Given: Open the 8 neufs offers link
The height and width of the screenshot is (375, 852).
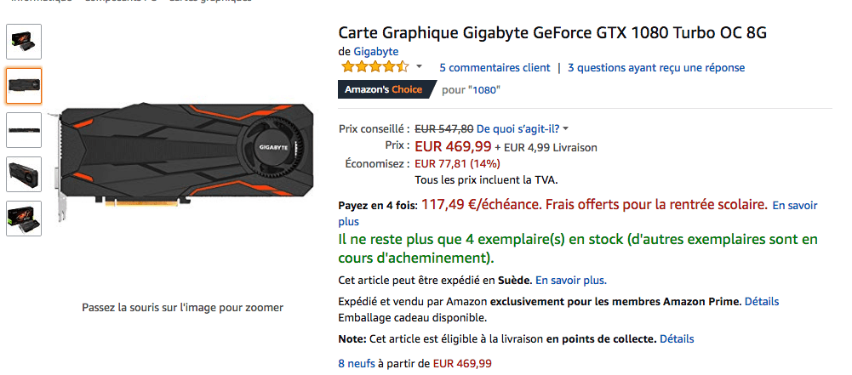Looking at the screenshot, I should [357, 364].
